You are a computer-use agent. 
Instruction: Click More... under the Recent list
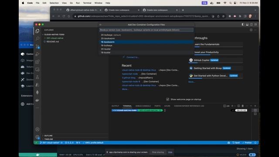[x=125, y=89]
